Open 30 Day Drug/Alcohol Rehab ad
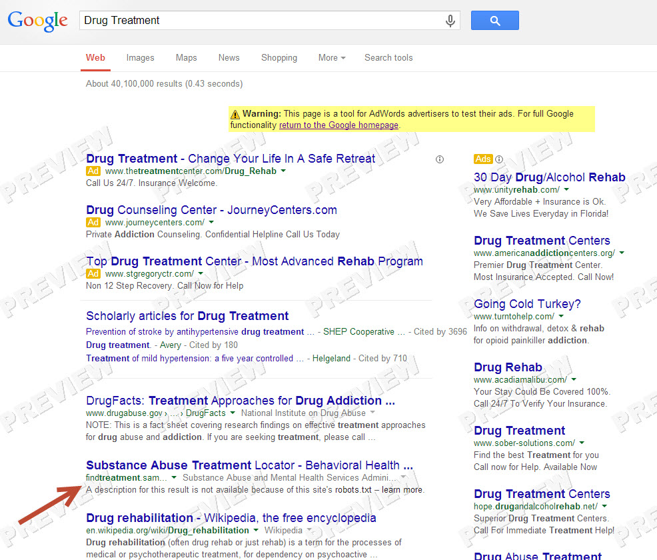The height and width of the screenshot is (560, 657). click(x=549, y=177)
